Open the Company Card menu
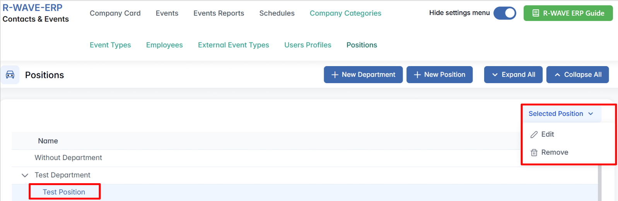The image size is (618, 201). [115, 13]
